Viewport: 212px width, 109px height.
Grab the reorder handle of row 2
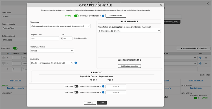pyautogui.click(x=4, y=63)
